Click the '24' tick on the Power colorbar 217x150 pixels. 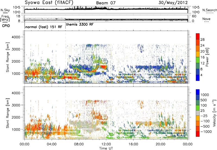(202, 45)
